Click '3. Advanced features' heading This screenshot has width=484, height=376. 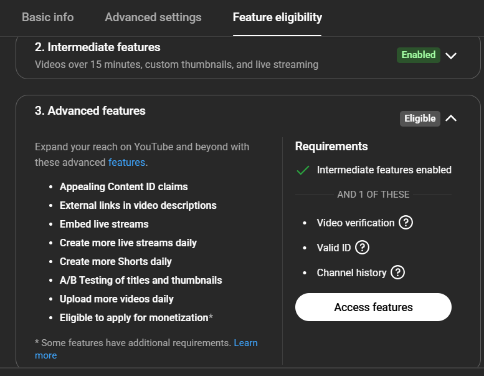coord(90,111)
